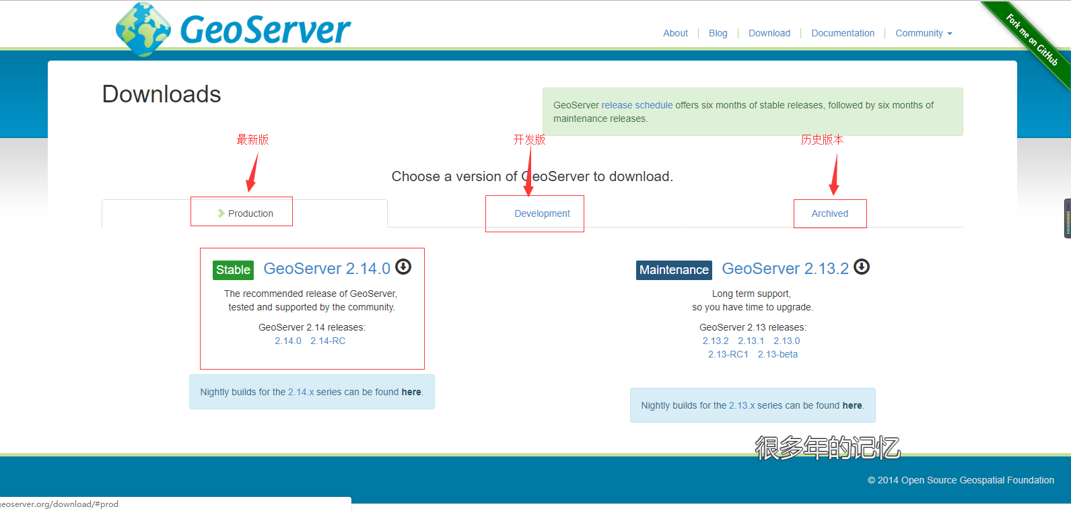
Task: Click 'The recommended release of GeoServer' text
Action: 310,294
